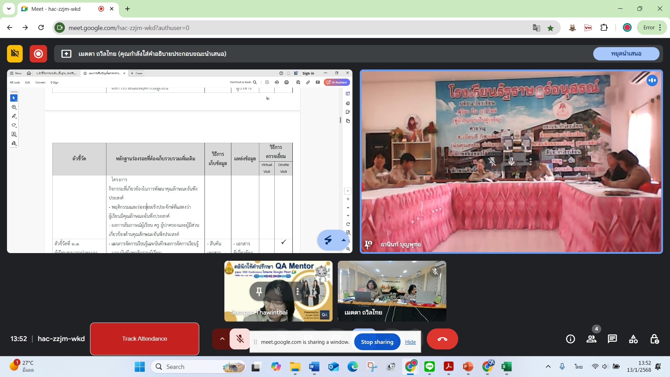This screenshot has width=670, height=377.
Task: Click mute icon on Sampan Thawinthai tile
Action: click(x=278, y=291)
